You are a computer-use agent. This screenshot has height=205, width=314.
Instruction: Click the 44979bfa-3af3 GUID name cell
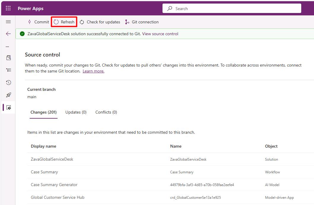pos(202,185)
